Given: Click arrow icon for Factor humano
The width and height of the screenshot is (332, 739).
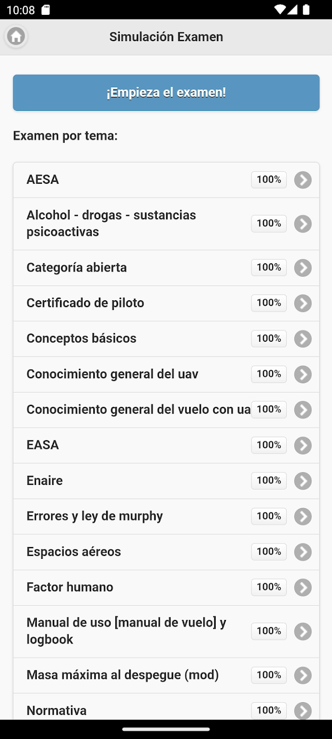Looking at the screenshot, I should pos(303,588).
